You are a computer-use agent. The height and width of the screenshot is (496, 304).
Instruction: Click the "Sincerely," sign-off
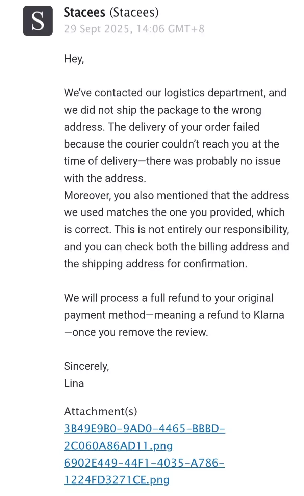pos(86,366)
